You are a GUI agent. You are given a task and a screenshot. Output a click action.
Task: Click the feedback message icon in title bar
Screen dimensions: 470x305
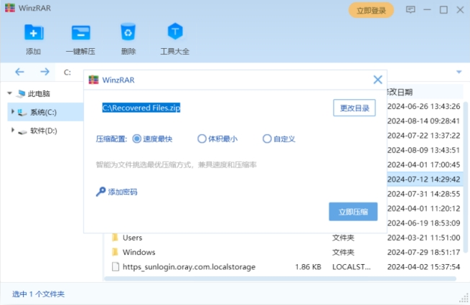click(x=410, y=10)
